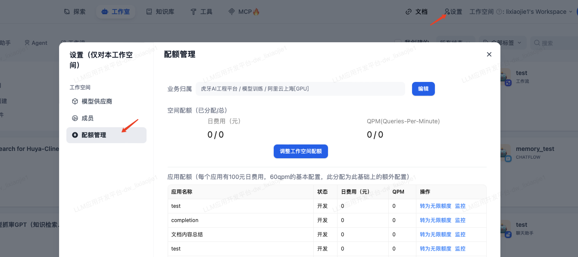This screenshot has height=257, width=578.
Task: Click 转为无限额度 for the completion app
Action: (x=435, y=220)
